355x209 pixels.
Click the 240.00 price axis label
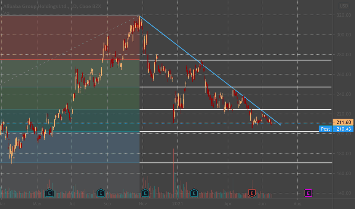[x=344, y=94]
